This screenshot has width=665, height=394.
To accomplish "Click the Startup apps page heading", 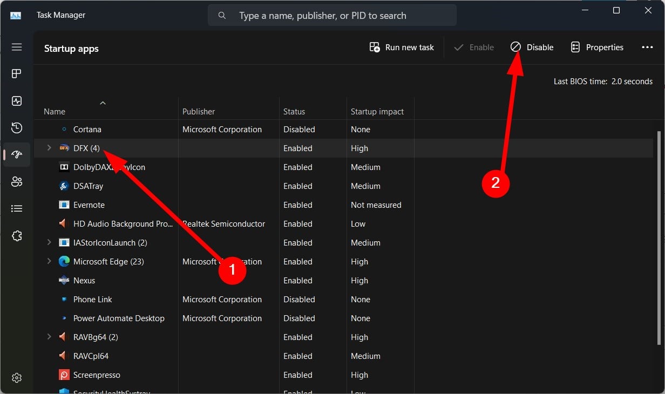I will coord(71,49).
